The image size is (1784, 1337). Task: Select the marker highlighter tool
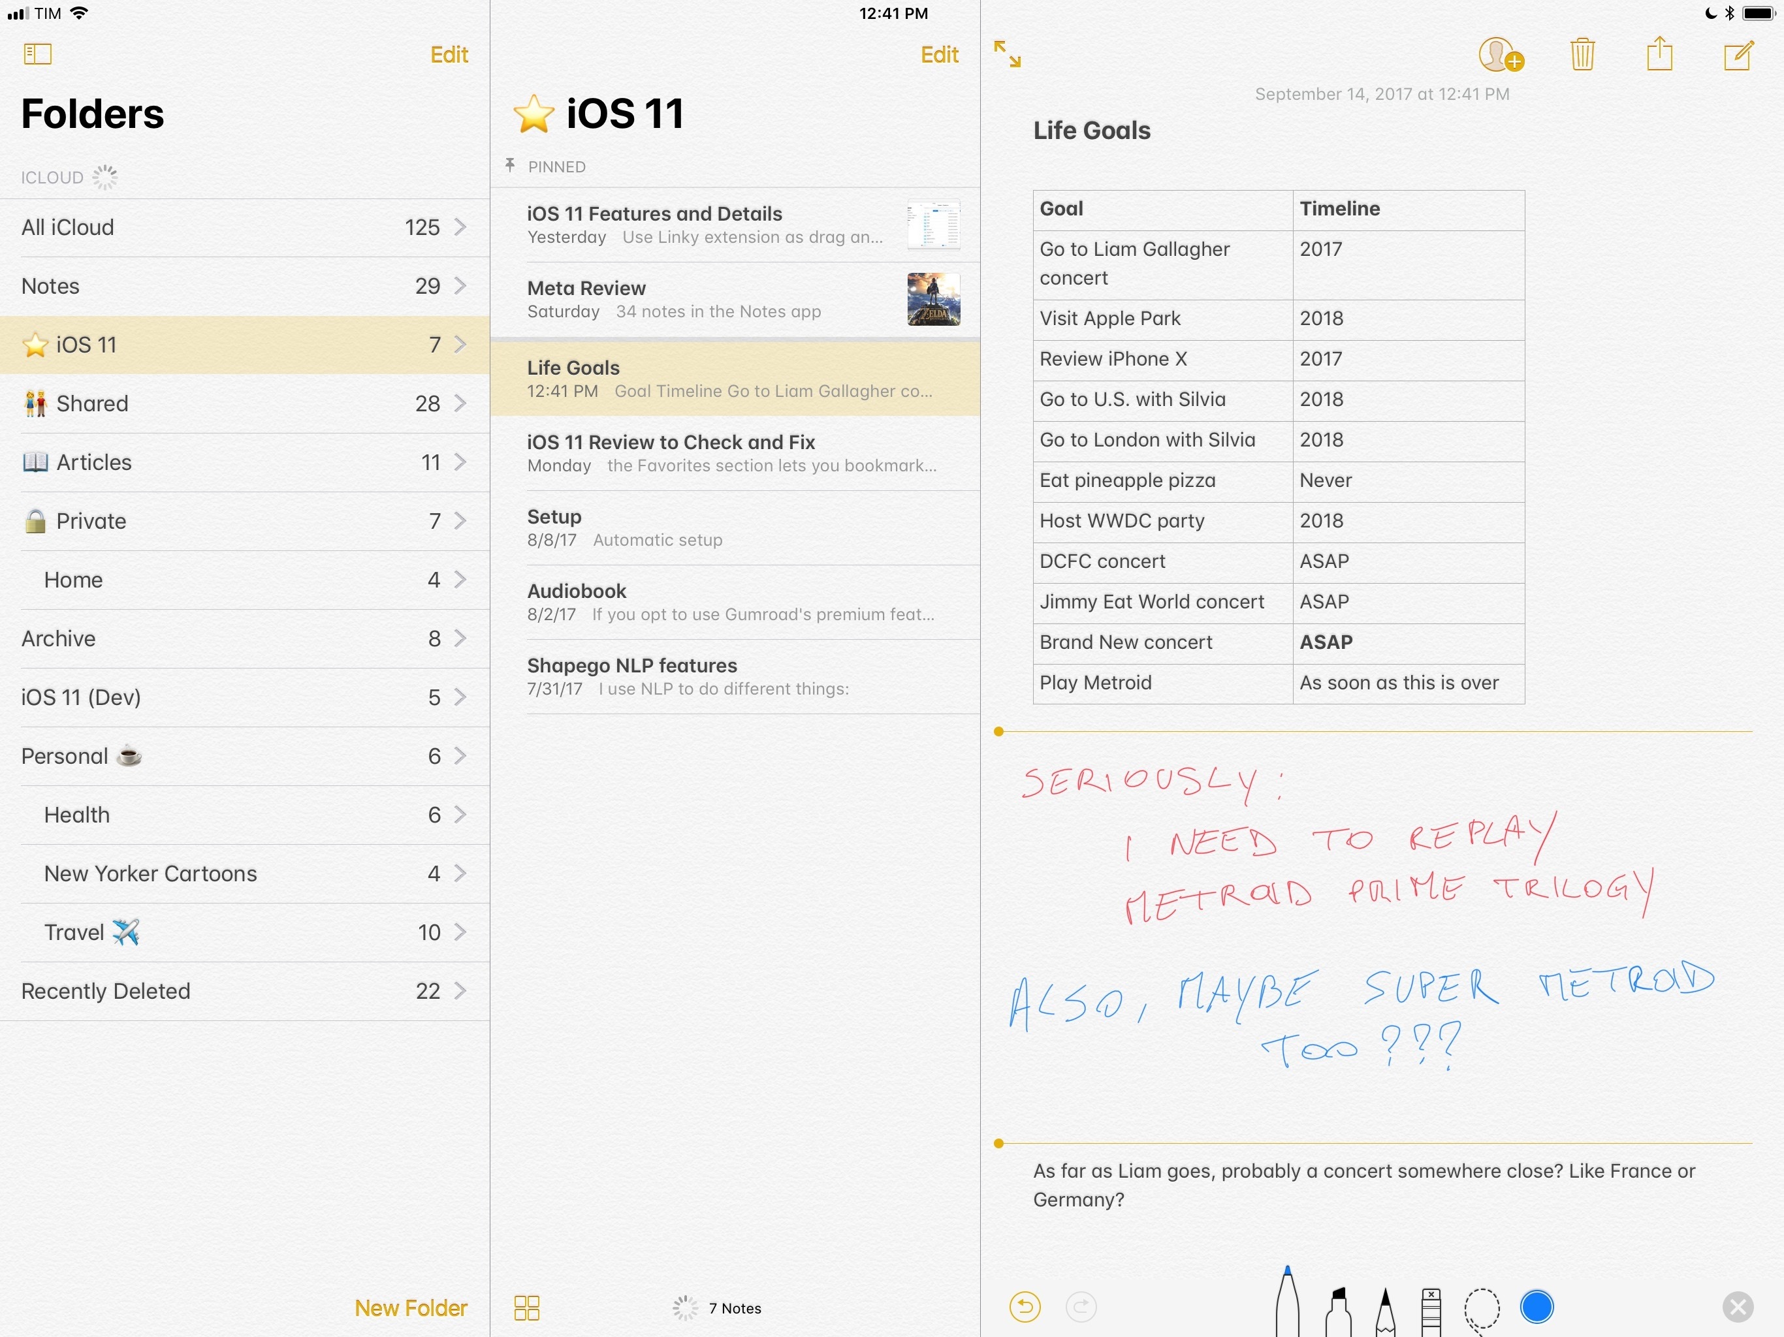[1338, 1311]
